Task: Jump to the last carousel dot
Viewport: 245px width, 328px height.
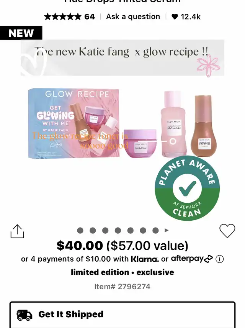Action: coord(155,231)
